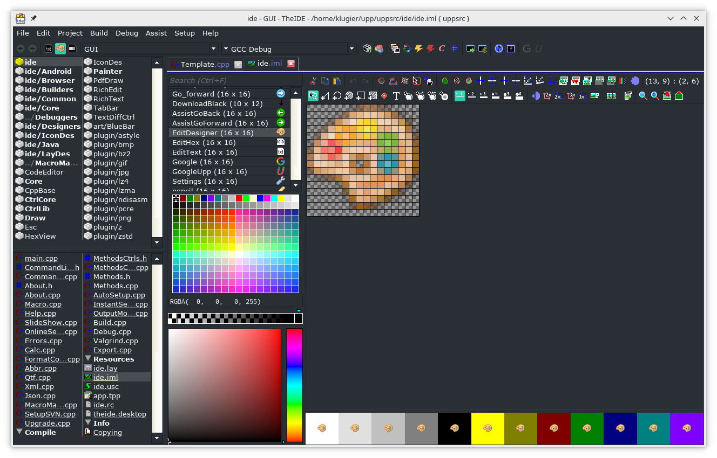Image resolution: width=717 pixels, height=458 pixels.
Task: Click the yellow background preview swatch
Action: pos(488,428)
